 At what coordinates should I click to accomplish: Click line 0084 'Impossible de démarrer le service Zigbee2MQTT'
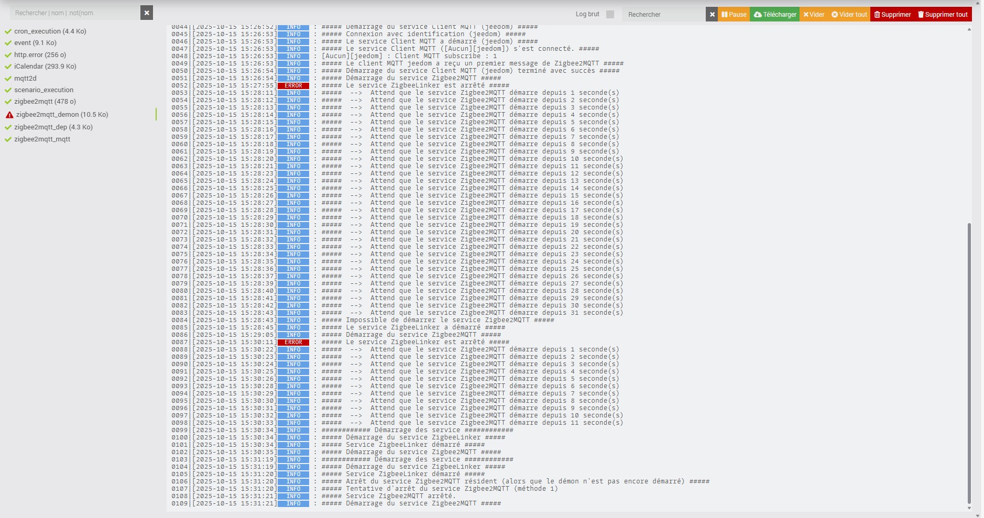pos(438,320)
